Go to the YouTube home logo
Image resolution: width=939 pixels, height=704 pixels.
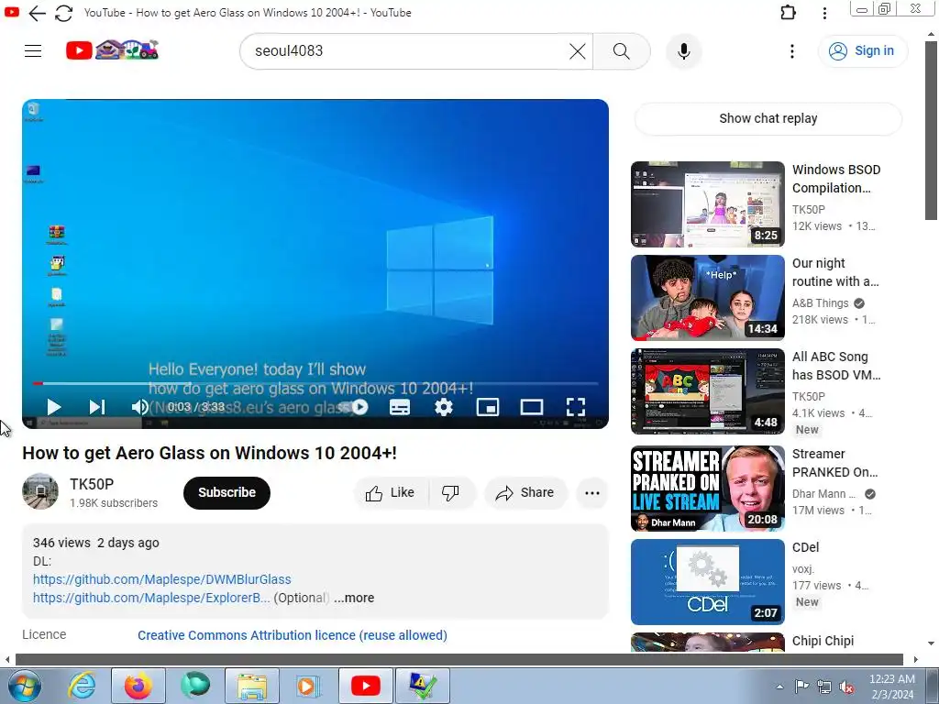click(x=113, y=50)
